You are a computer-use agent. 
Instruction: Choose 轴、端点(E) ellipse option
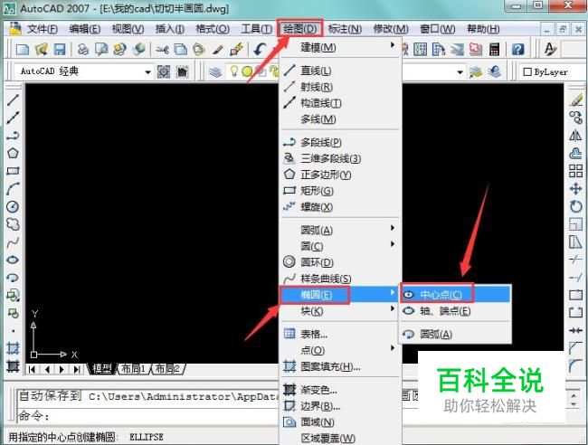tap(455, 311)
